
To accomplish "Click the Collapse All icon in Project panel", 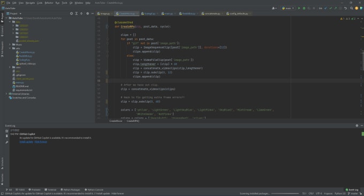I will tap(81, 14).
